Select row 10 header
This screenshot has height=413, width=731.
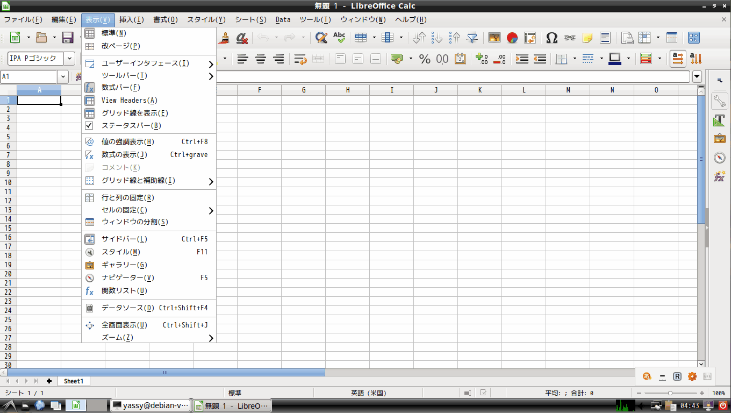pos(9,182)
